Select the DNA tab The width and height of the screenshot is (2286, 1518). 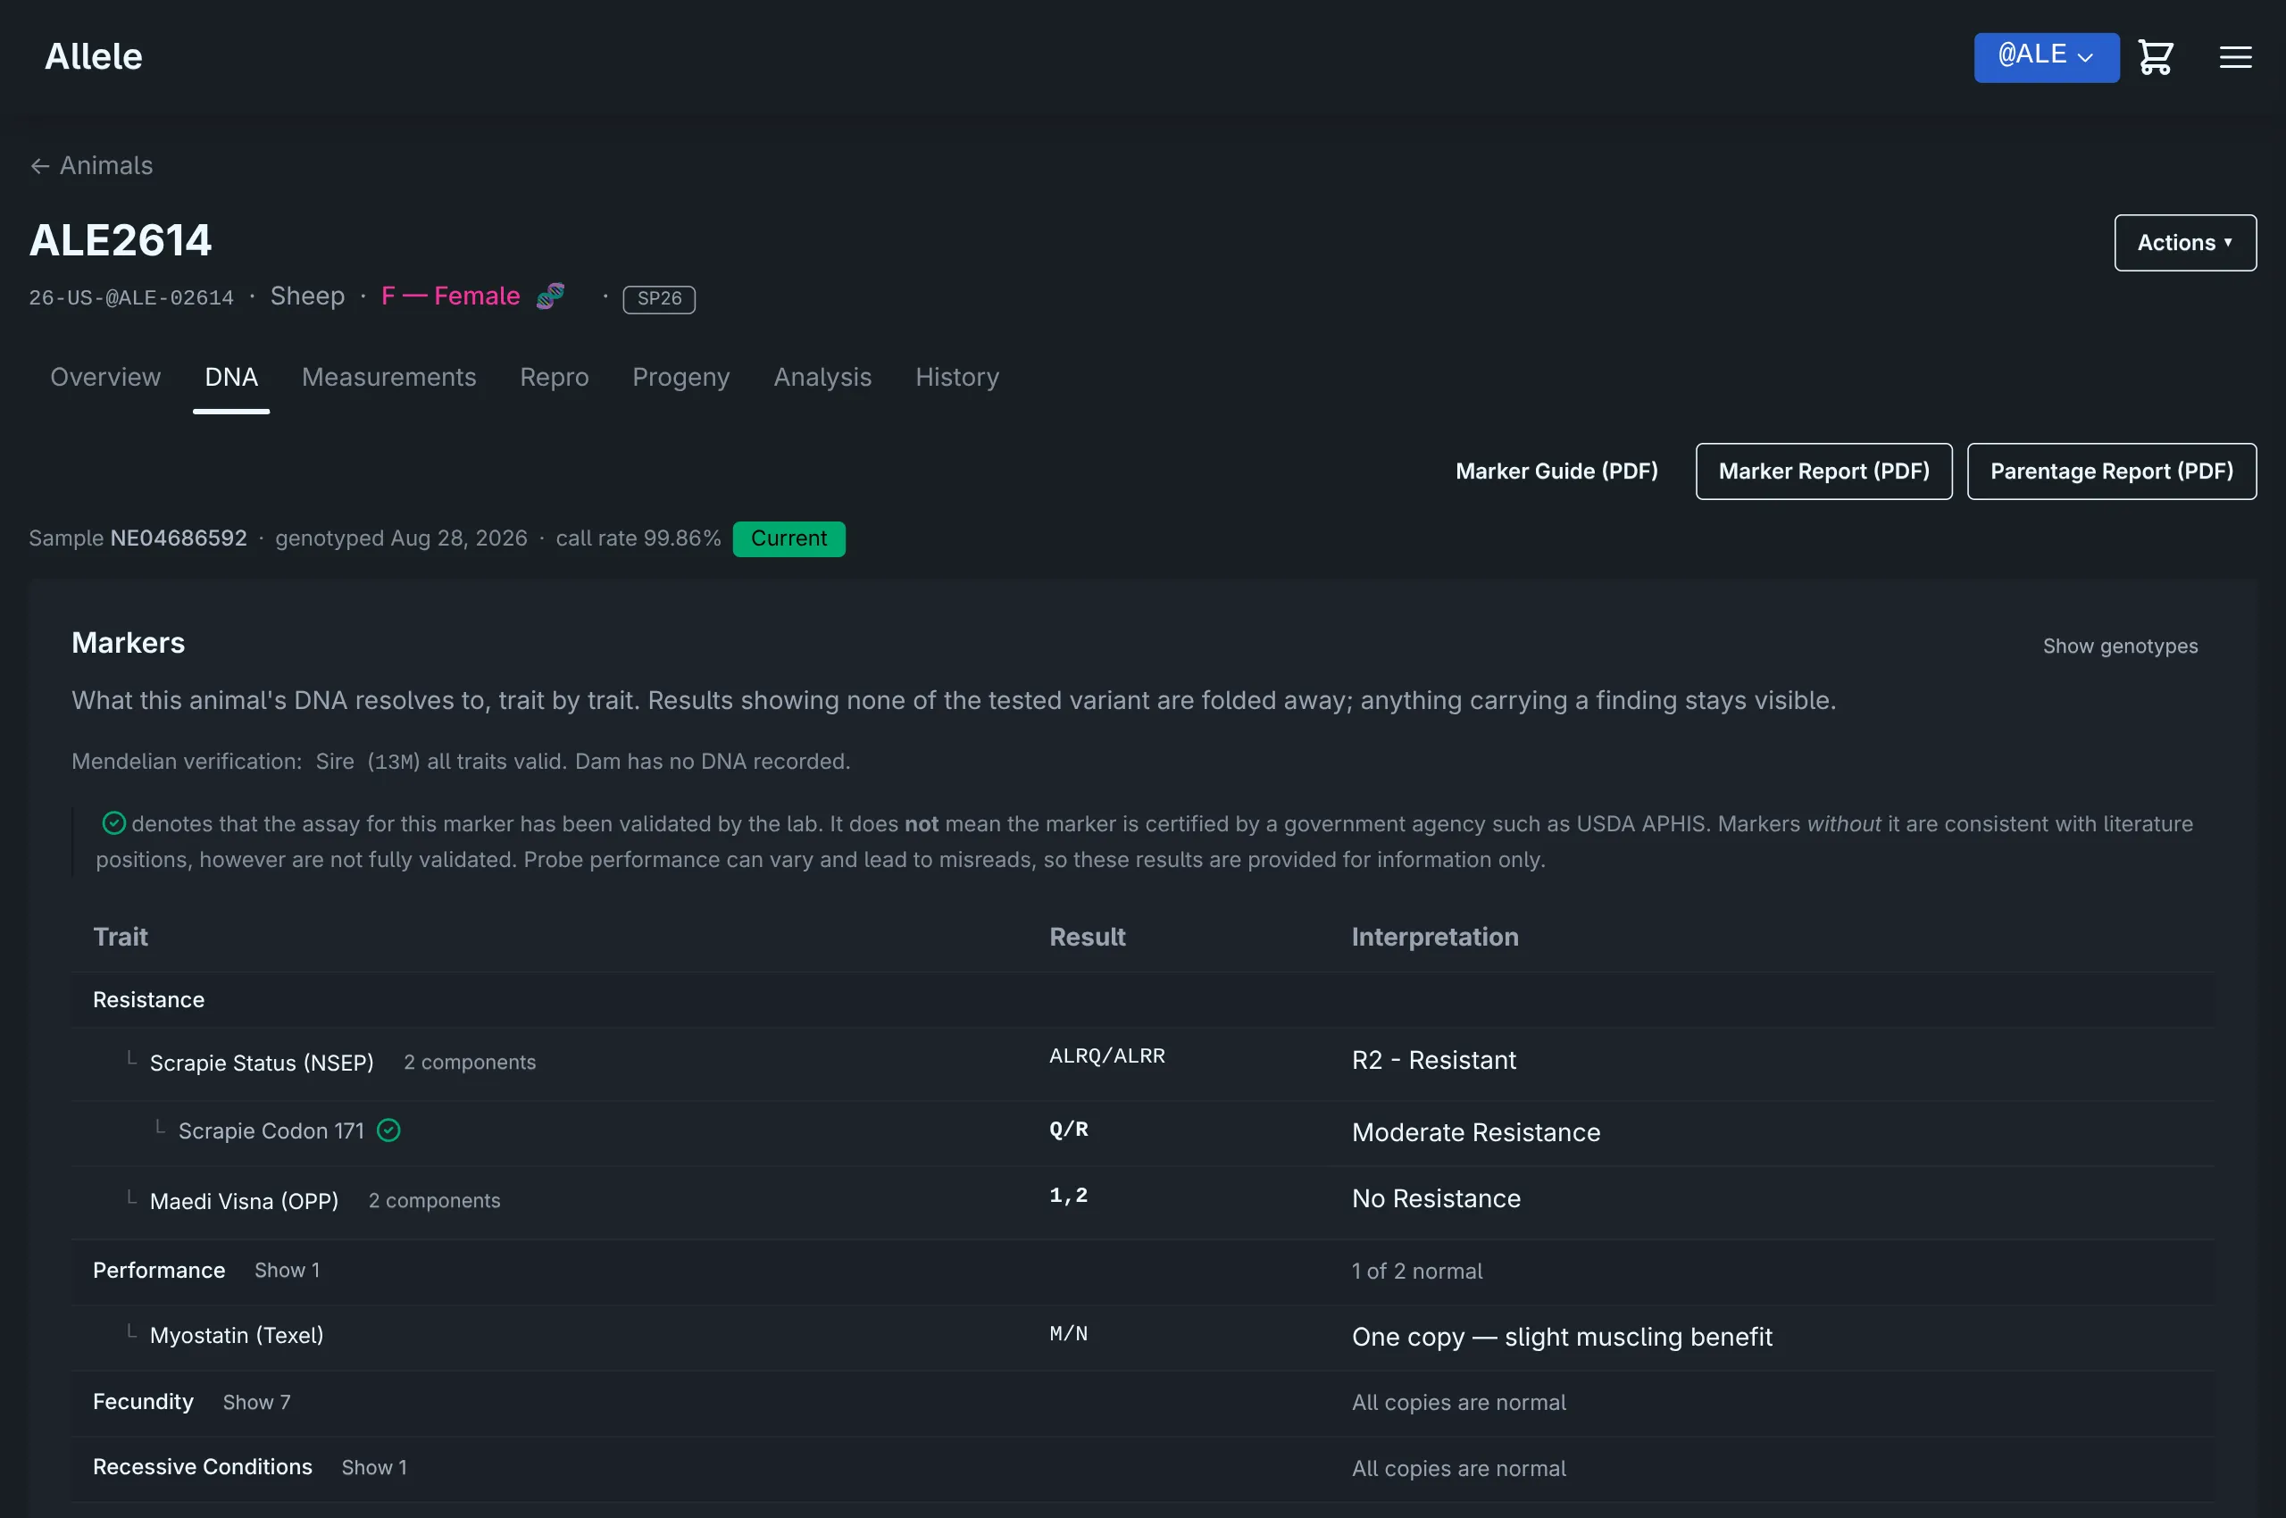[x=231, y=377]
